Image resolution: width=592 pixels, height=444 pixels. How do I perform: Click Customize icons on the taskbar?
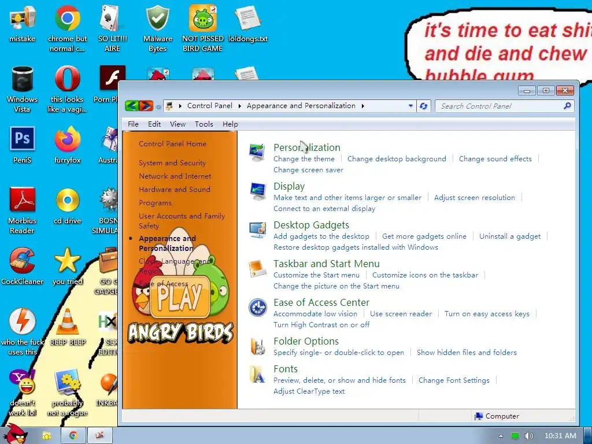click(x=425, y=275)
